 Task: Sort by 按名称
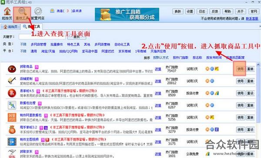[197, 57]
